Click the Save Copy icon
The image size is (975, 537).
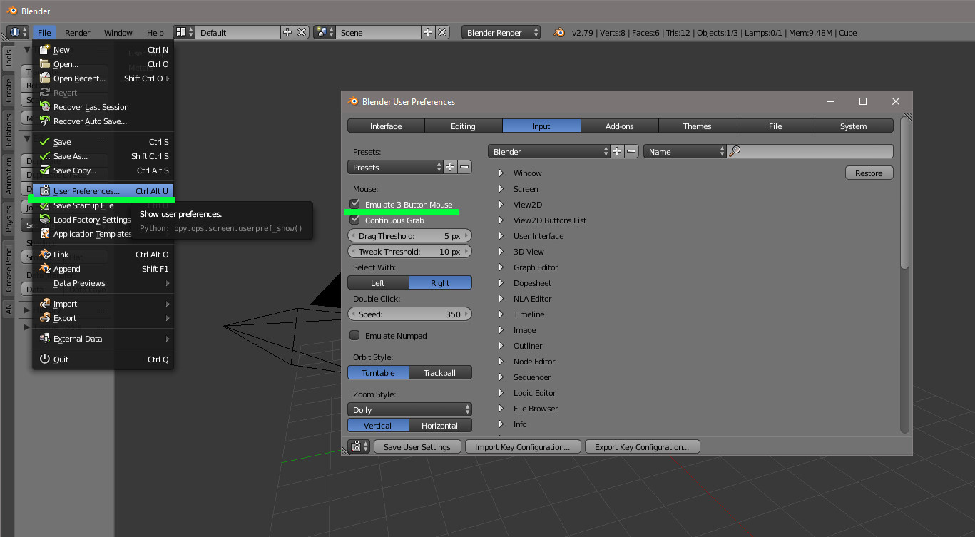45,170
